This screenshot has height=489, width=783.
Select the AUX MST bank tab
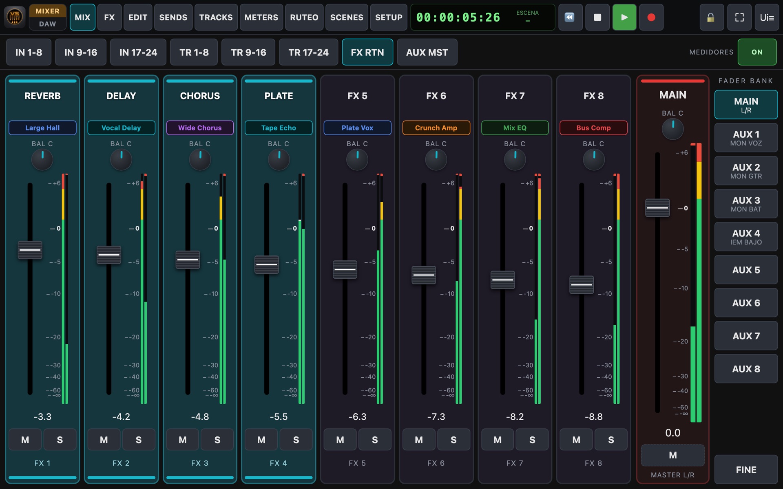[427, 52]
